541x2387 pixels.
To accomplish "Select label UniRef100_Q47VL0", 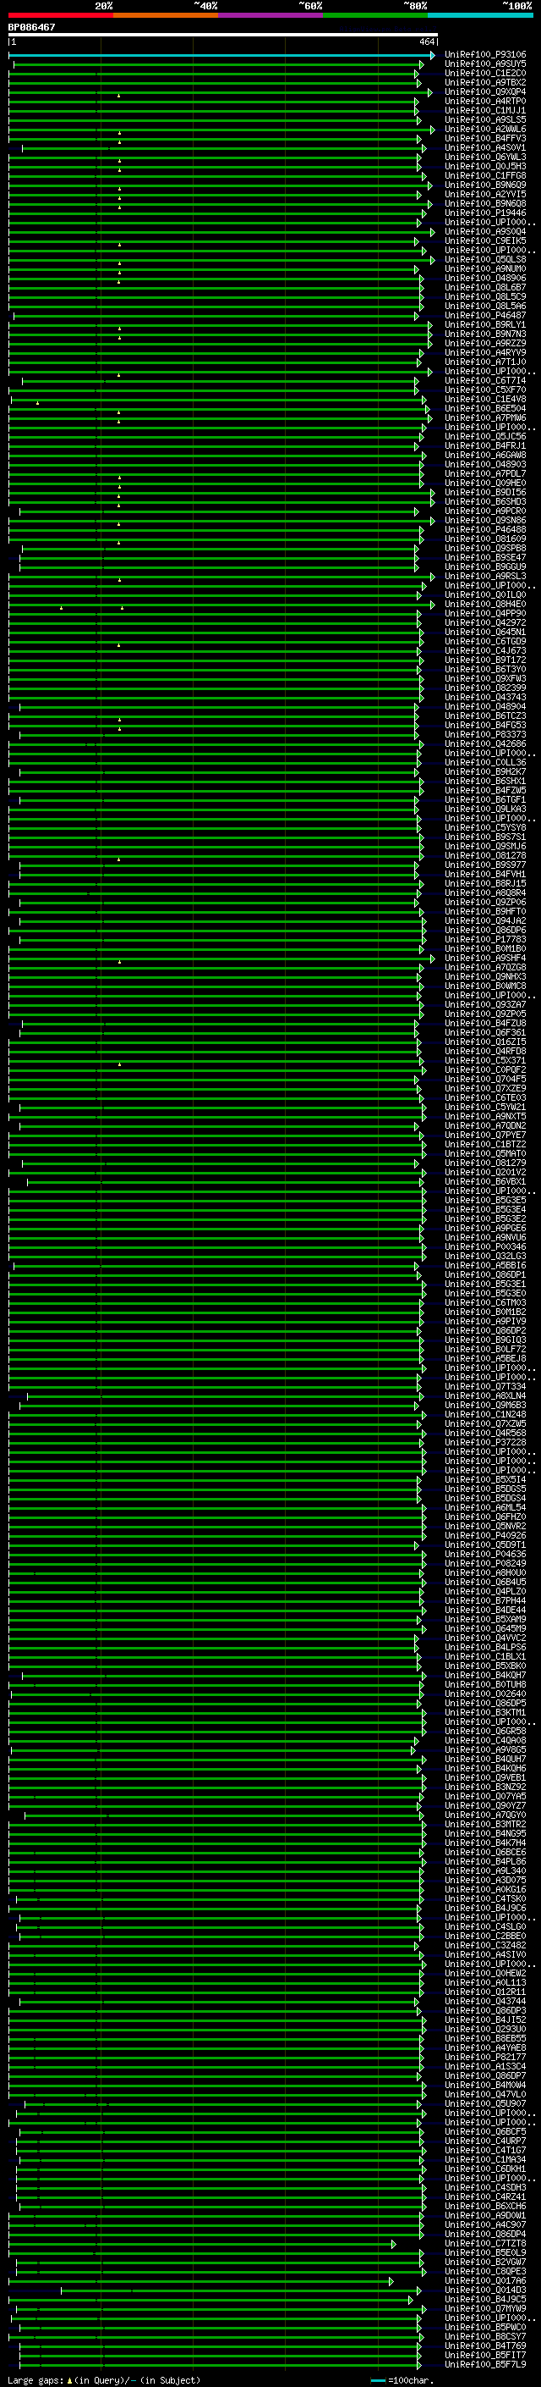I will [x=485, y=2095].
